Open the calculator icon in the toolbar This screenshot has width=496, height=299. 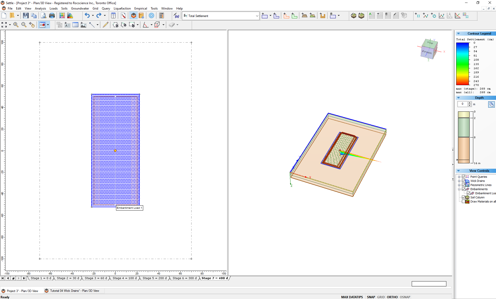click(162, 16)
